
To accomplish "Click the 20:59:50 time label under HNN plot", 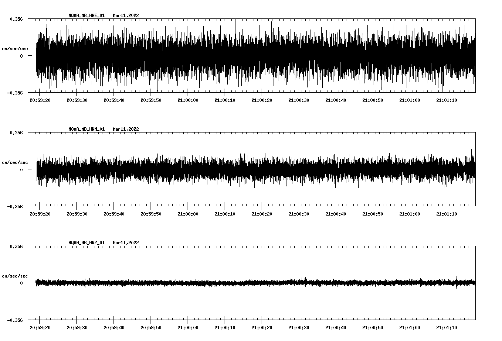I will coord(151,214).
